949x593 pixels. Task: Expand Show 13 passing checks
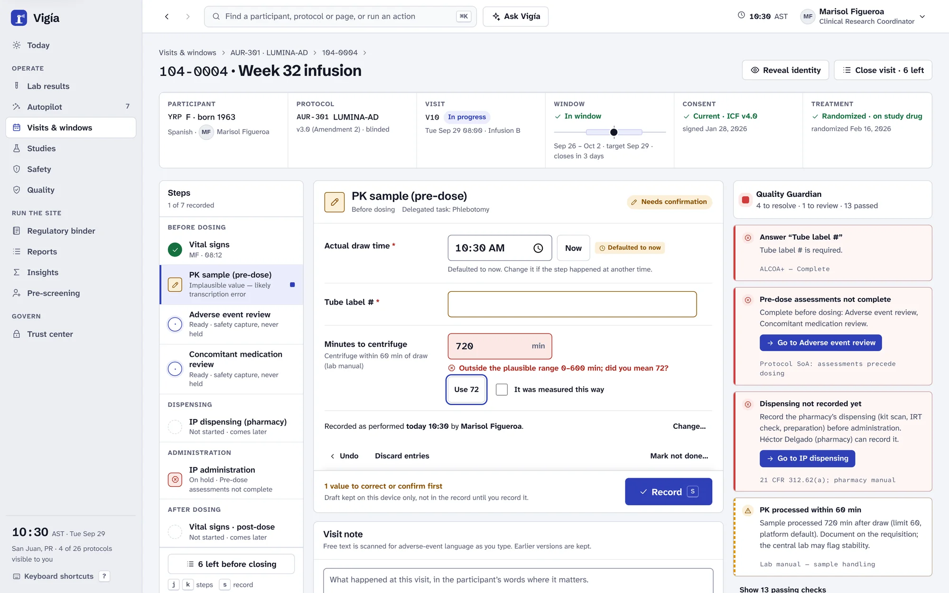tap(783, 589)
